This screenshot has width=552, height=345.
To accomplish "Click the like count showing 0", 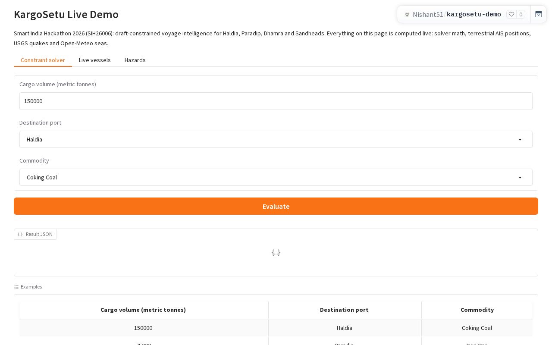I will (x=521, y=14).
